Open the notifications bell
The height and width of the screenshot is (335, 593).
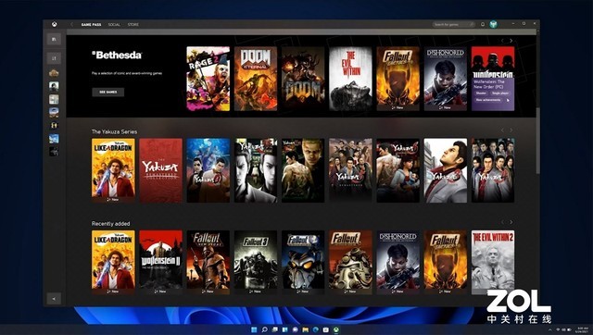[483, 25]
